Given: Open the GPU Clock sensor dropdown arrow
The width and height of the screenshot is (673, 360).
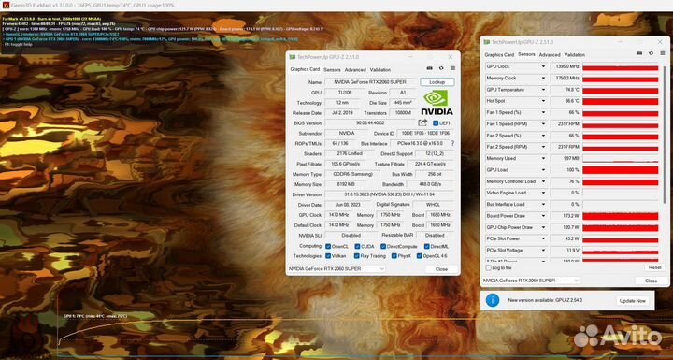Looking at the screenshot, I should pos(543,66).
